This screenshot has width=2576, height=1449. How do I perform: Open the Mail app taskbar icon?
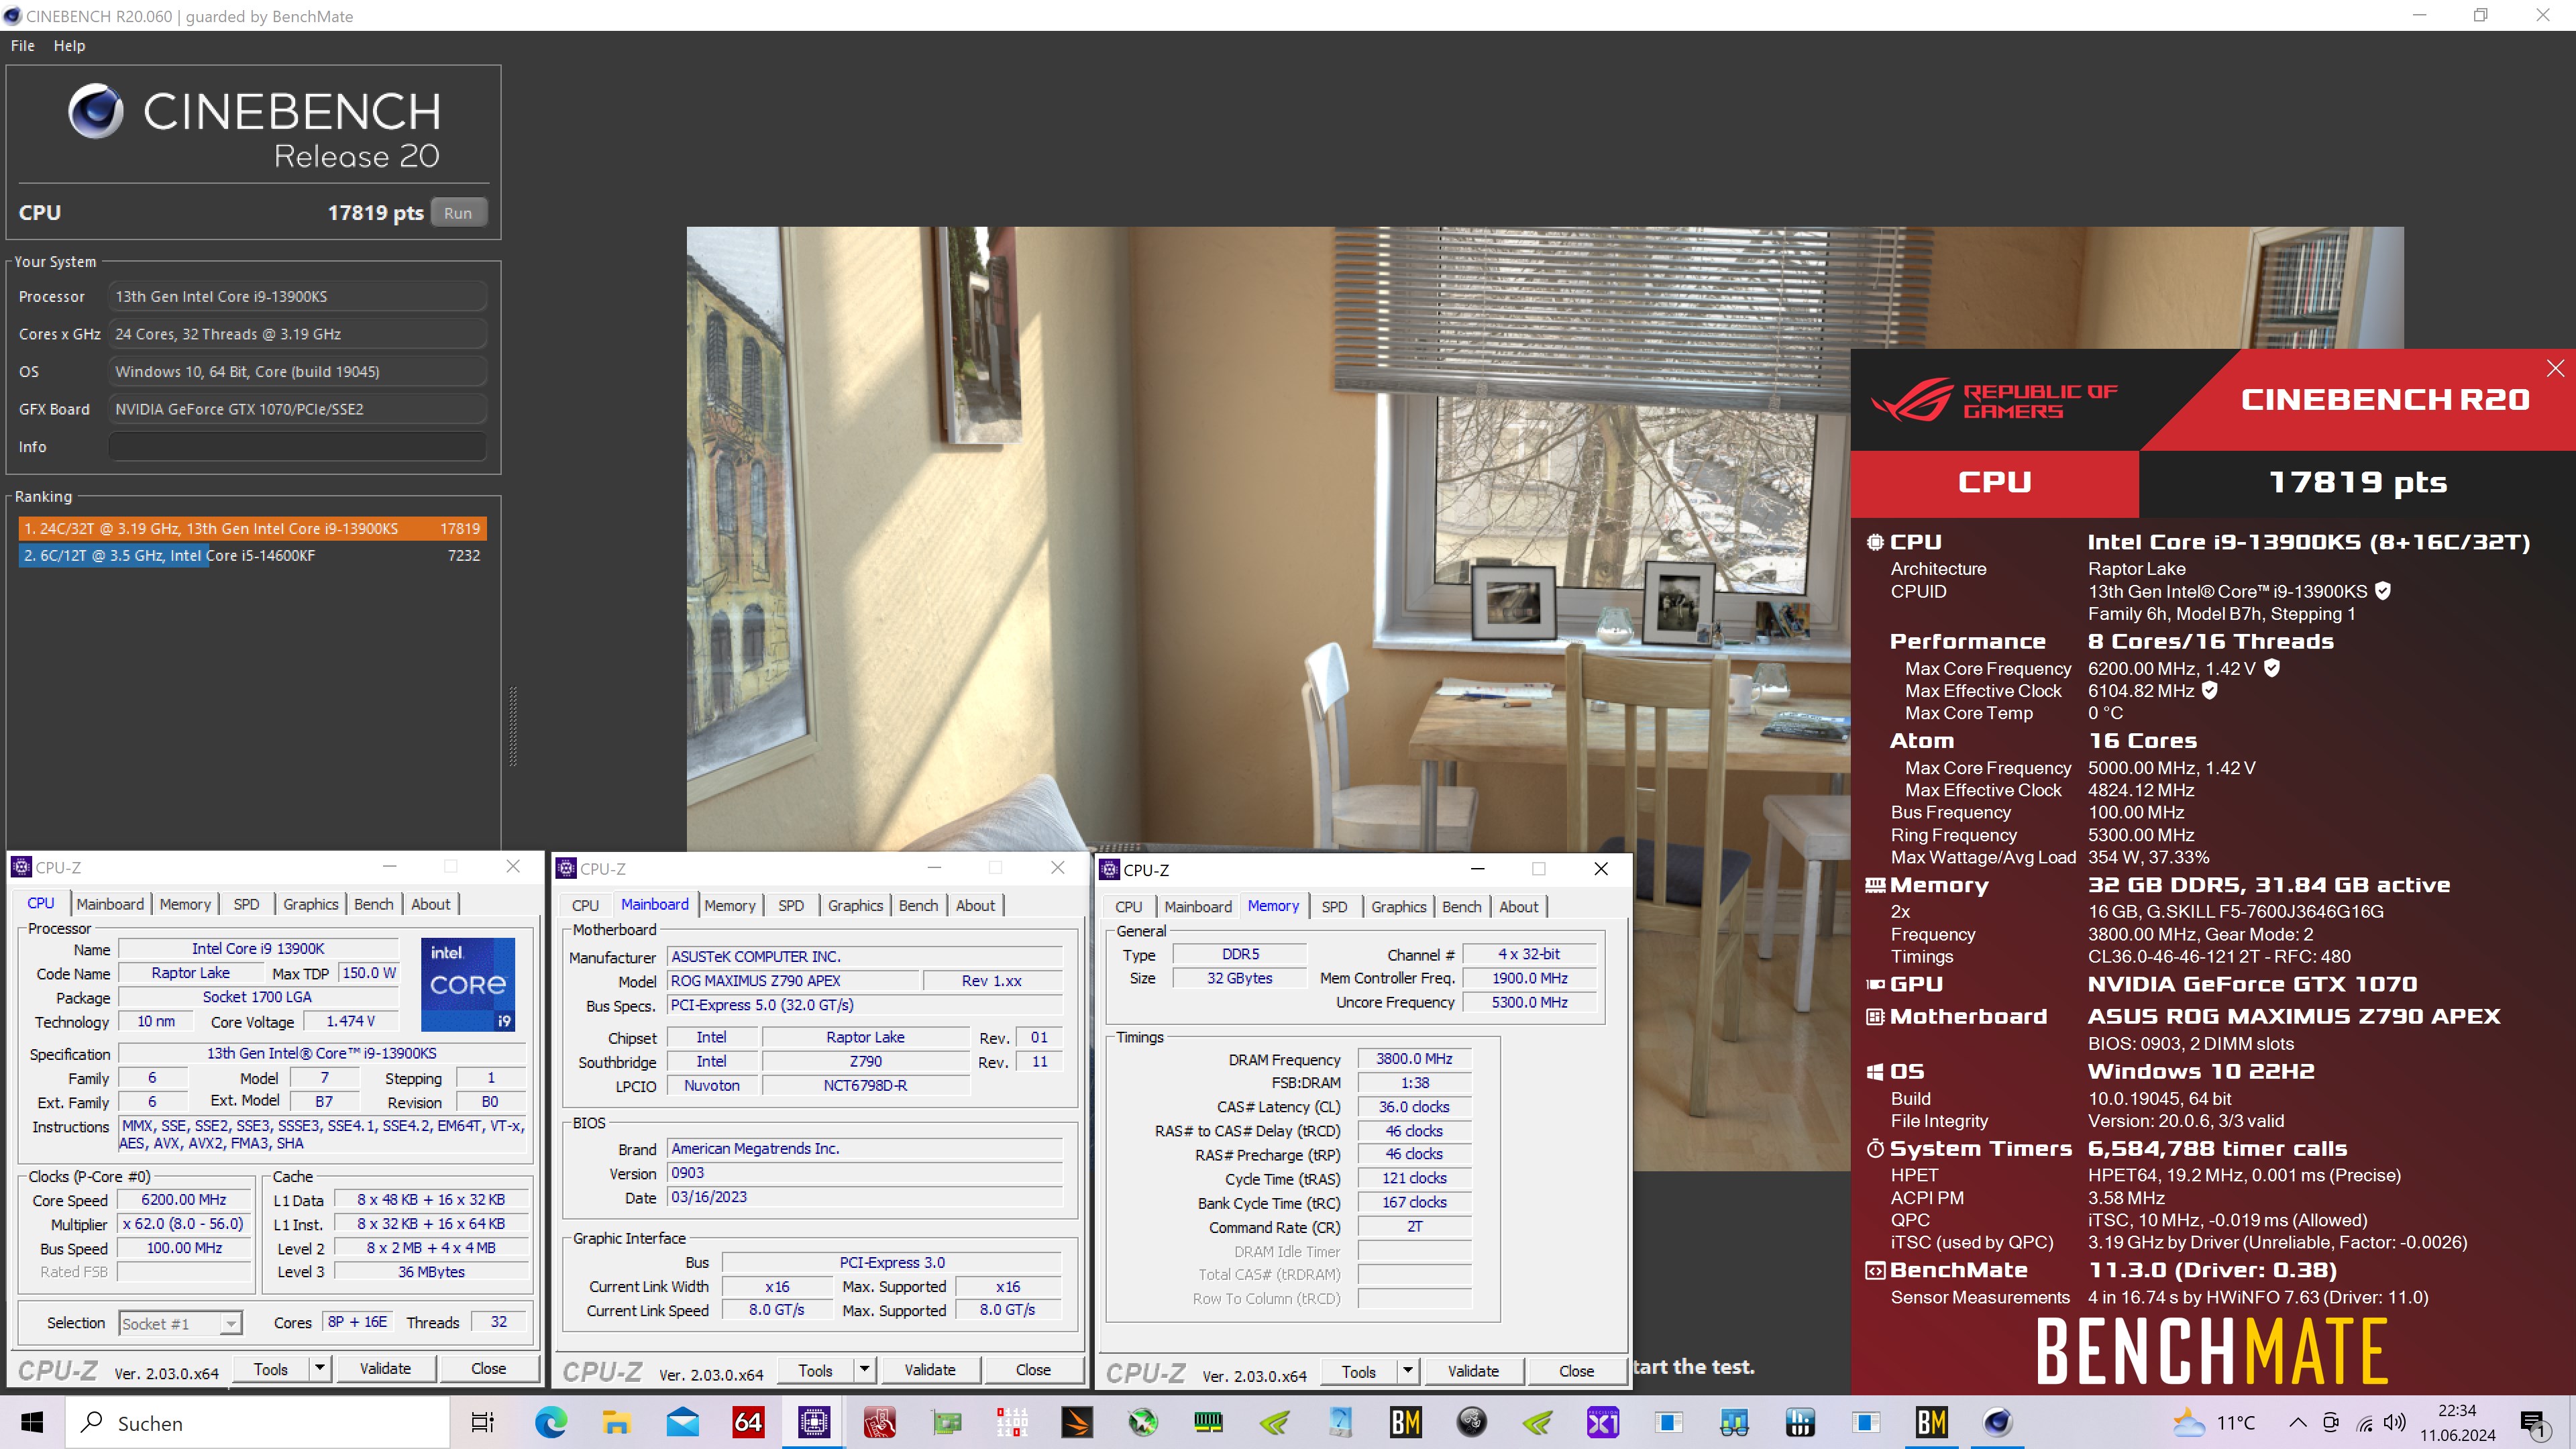(683, 1422)
